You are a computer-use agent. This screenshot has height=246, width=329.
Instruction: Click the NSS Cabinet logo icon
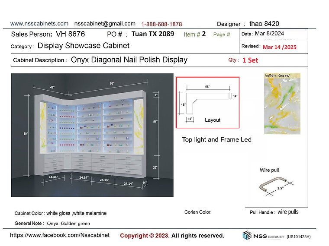(247, 235)
